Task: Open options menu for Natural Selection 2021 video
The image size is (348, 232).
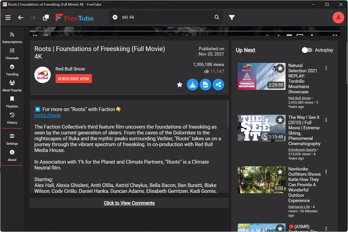Action: click(326, 68)
